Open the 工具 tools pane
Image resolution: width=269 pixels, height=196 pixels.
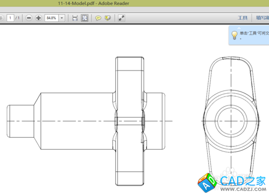243,18
